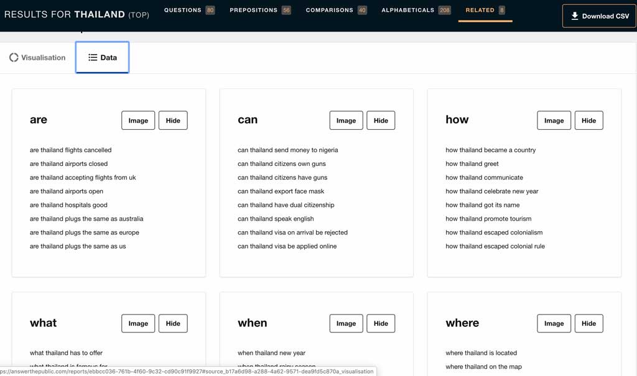Export the 'how' card as Image
The width and height of the screenshot is (637, 376).
pos(554,121)
